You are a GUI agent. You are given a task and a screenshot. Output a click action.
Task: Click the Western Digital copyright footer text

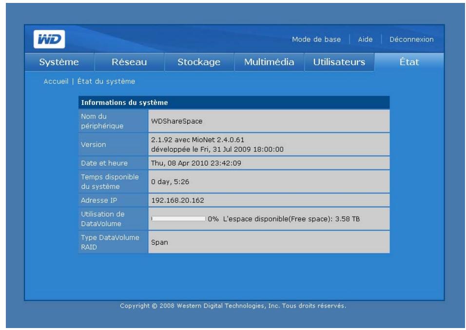[x=233, y=306]
